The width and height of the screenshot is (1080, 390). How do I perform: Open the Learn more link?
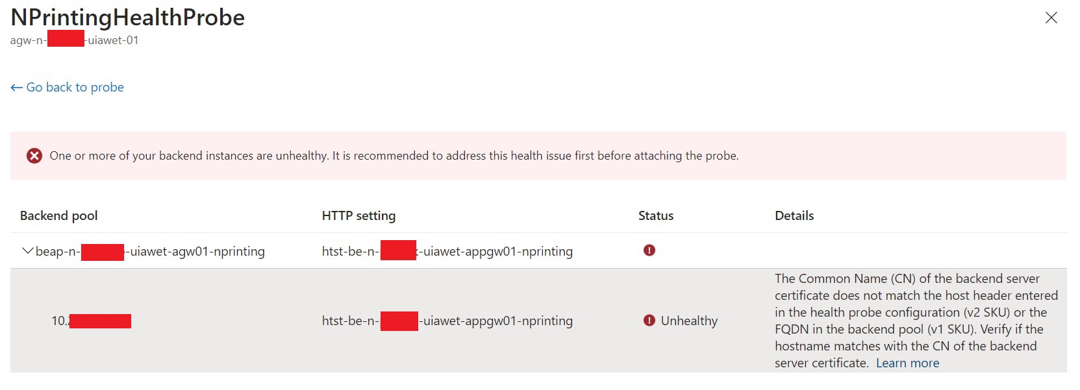[907, 363]
